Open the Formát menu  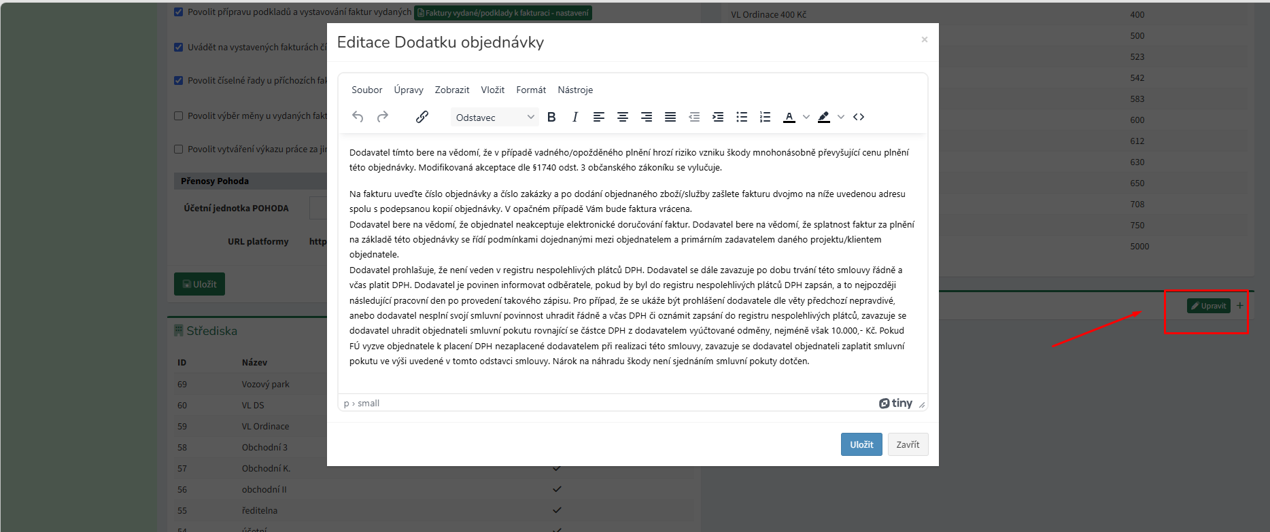pos(531,90)
